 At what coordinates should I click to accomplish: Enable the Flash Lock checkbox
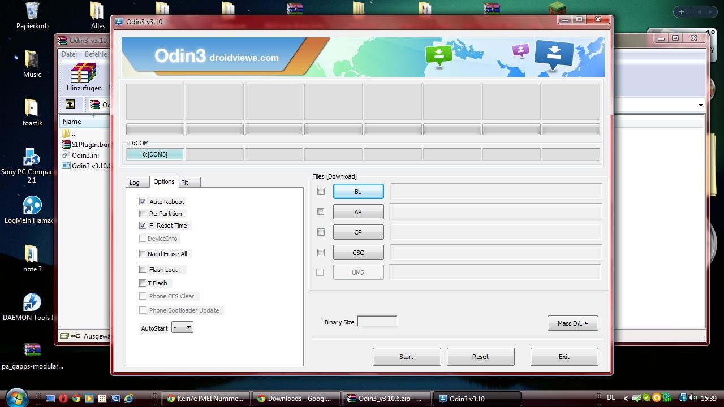click(143, 269)
